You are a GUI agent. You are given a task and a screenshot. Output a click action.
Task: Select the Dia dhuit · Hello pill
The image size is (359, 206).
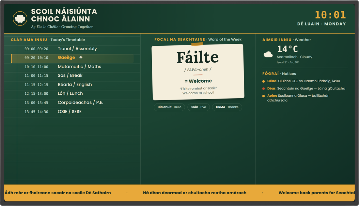[169, 107]
